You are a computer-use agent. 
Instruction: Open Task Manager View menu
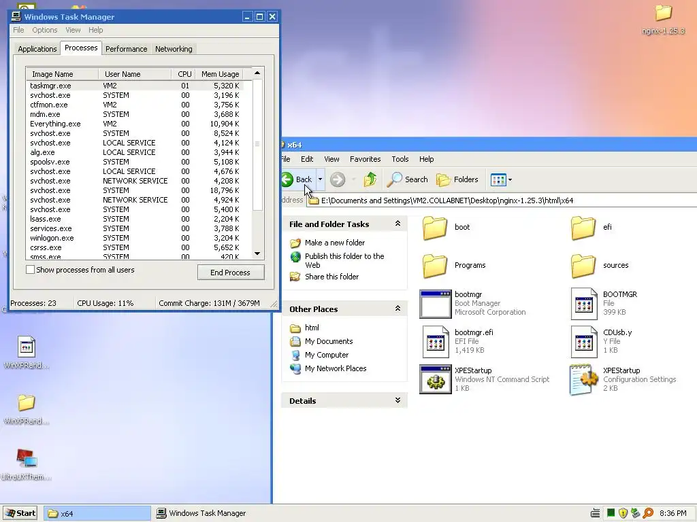coord(73,30)
